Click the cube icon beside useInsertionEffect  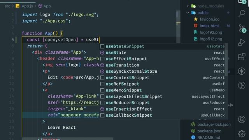tap(102, 109)
